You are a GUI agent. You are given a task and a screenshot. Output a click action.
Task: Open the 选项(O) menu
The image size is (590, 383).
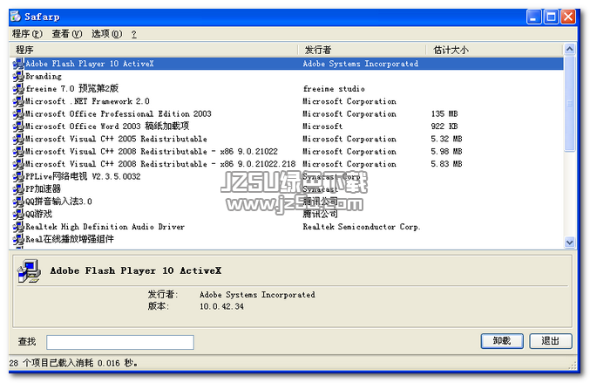tap(107, 34)
